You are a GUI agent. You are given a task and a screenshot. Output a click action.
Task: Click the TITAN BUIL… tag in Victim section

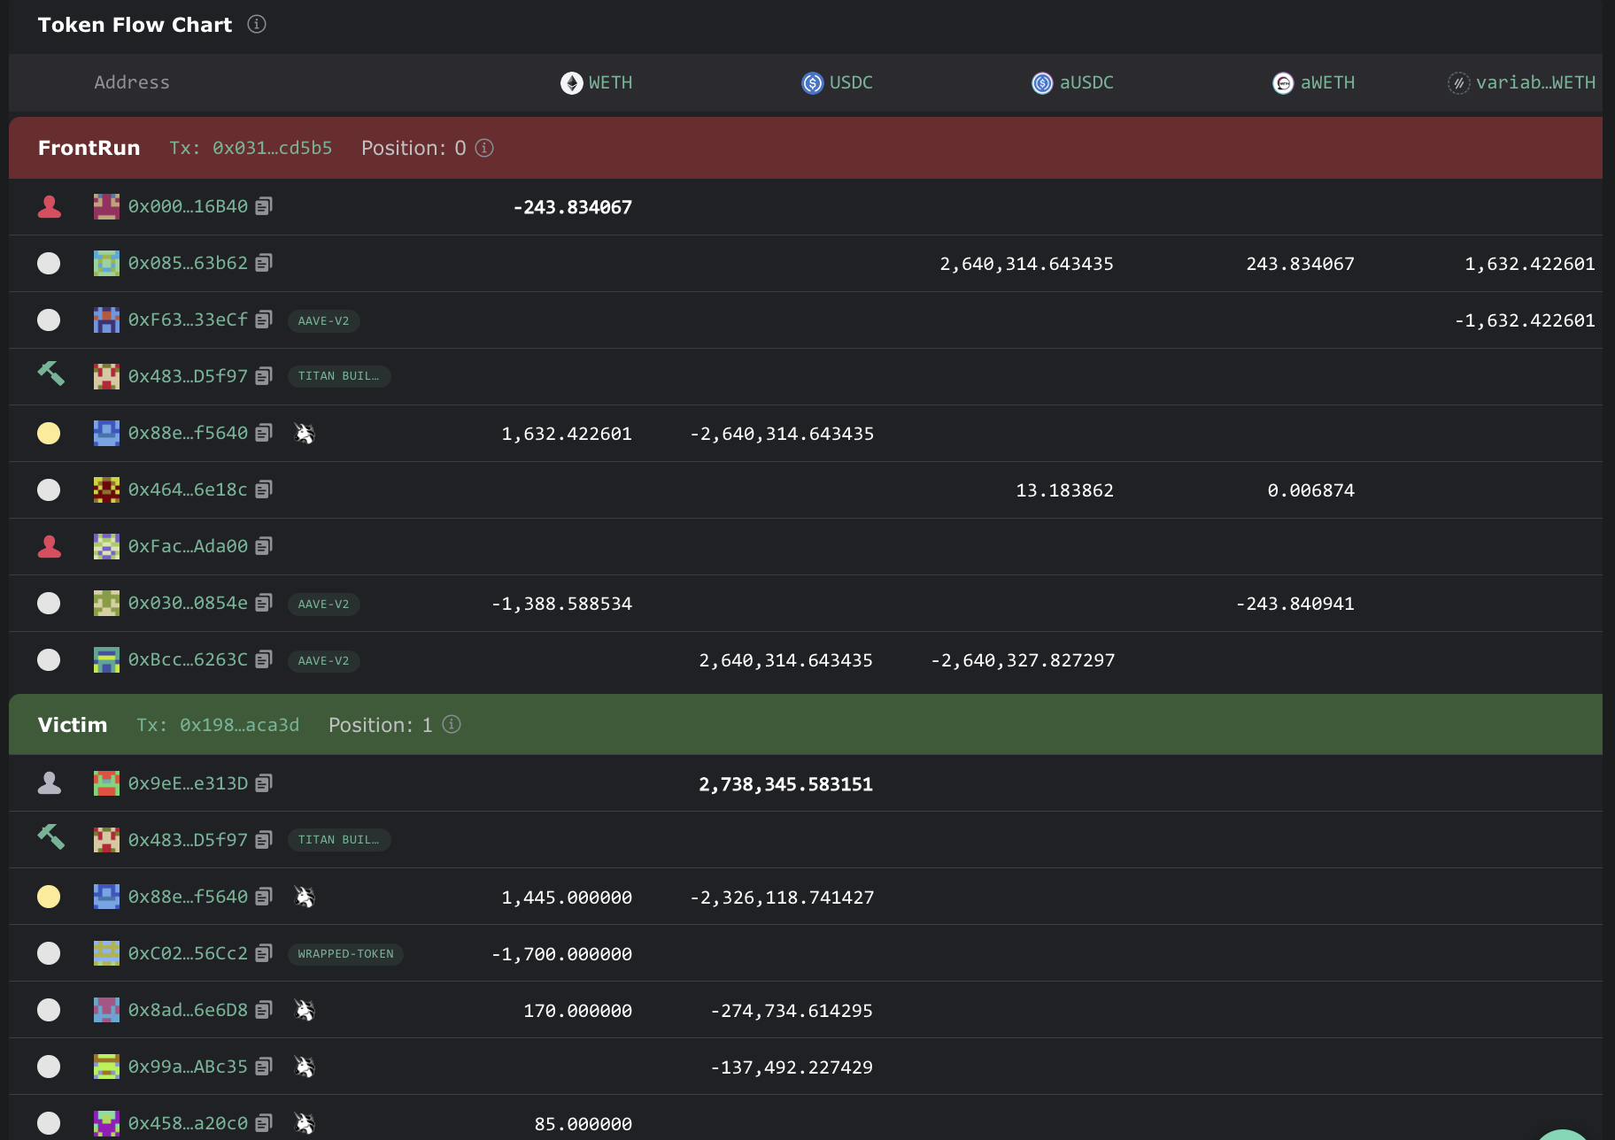[x=338, y=840]
